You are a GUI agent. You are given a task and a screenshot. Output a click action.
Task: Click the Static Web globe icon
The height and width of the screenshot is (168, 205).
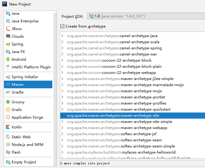[8, 137]
